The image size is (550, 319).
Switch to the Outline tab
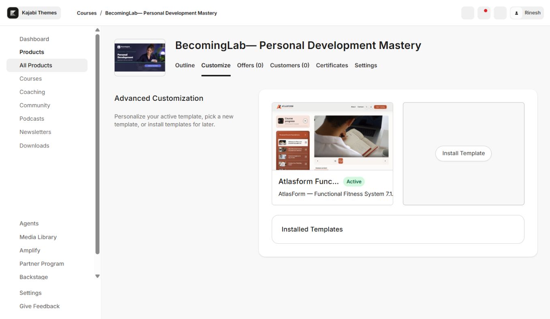tap(185, 65)
